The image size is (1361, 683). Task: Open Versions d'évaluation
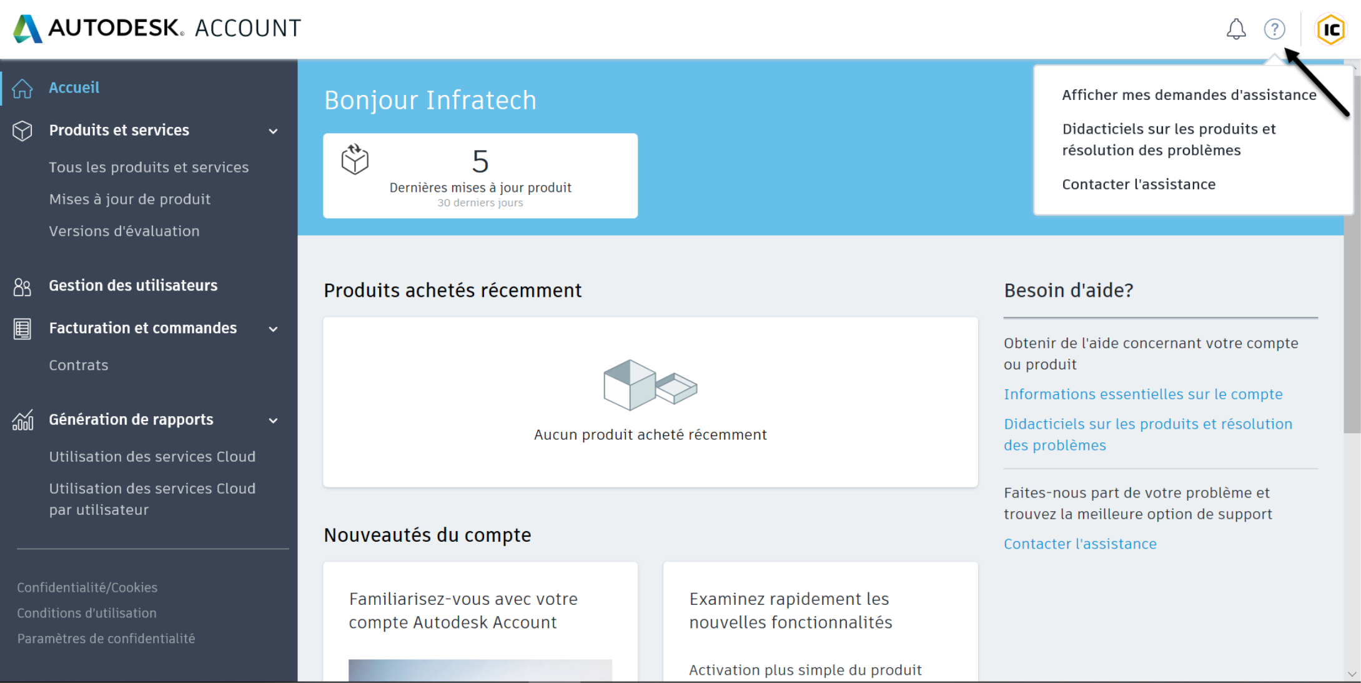(124, 231)
